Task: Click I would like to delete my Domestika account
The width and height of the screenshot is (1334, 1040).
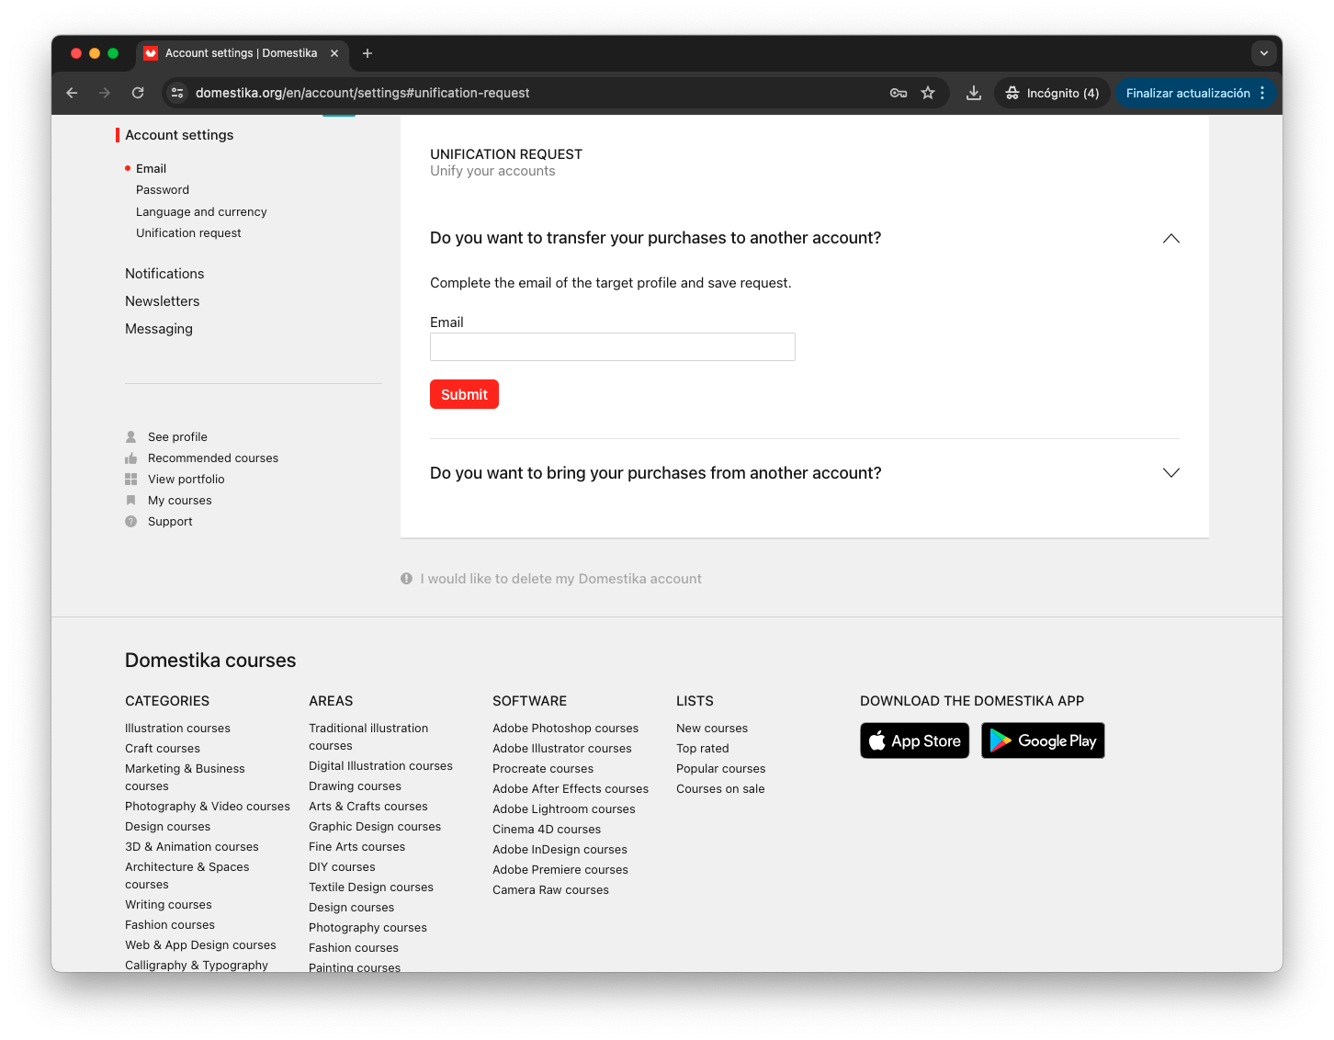Action: (x=560, y=579)
